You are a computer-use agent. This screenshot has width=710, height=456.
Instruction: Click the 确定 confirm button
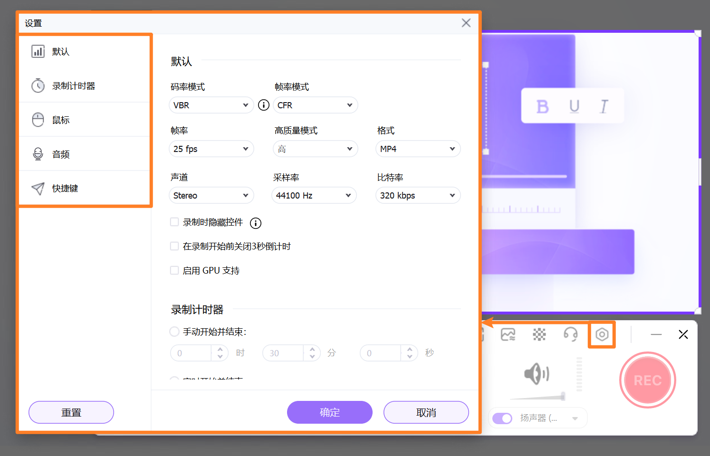click(x=329, y=412)
